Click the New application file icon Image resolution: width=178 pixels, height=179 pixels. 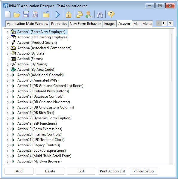coord(8,14)
